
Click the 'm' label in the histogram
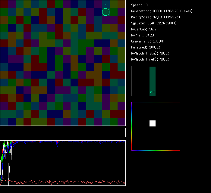(151, 92)
